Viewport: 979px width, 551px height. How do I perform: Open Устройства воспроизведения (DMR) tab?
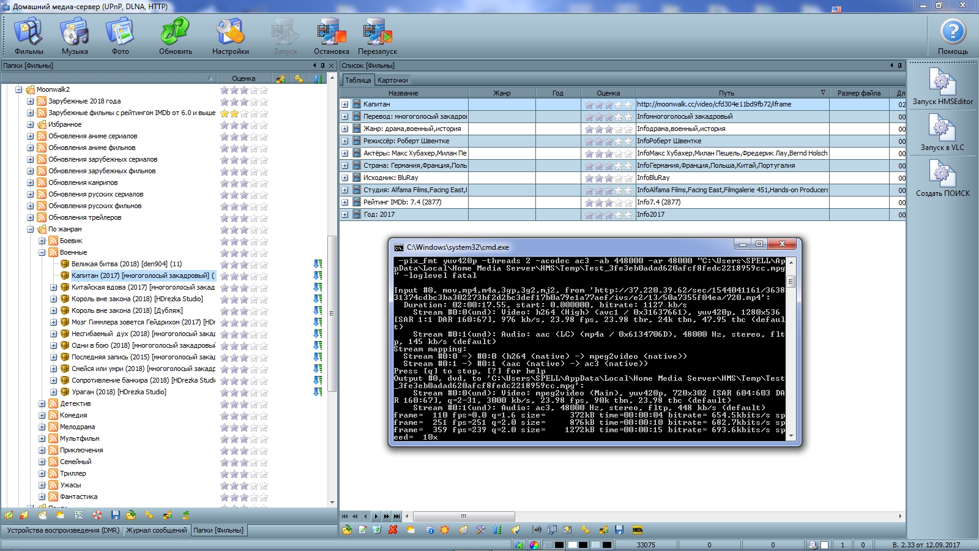click(x=63, y=530)
